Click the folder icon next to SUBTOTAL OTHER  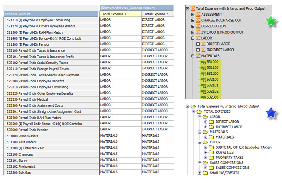(x=211, y=147)
